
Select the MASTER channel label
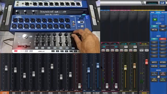tap(144, 93)
